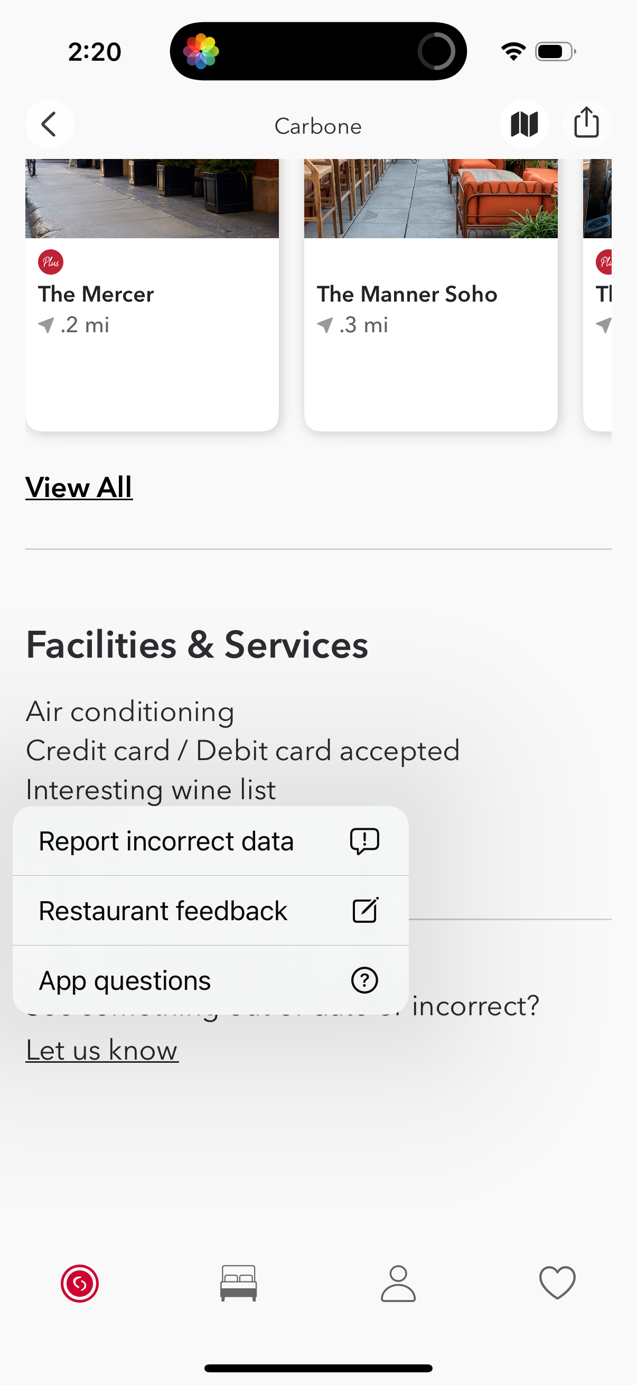Select Report incorrect data menu item
This screenshot has height=1385, width=637.
coord(210,841)
